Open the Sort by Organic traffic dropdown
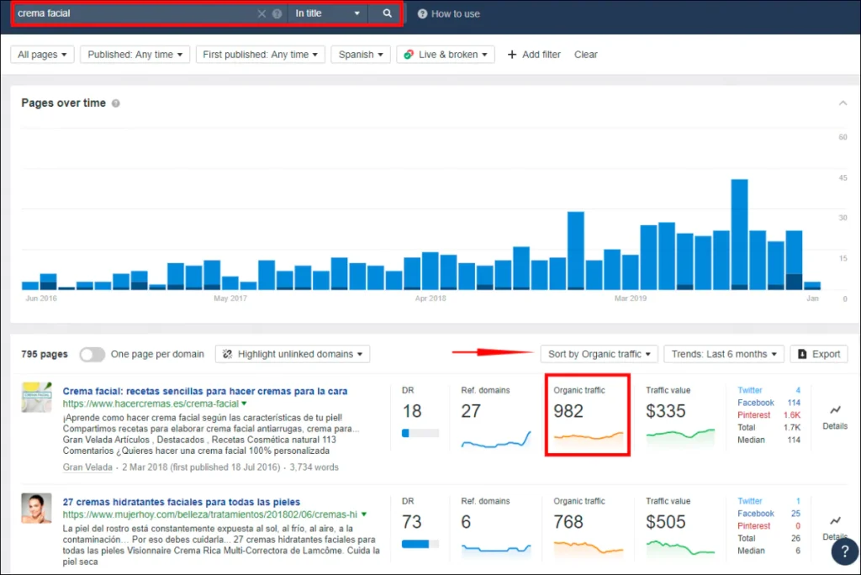The width and height of the screenshot is (861, 575). (x=599, y=354)
